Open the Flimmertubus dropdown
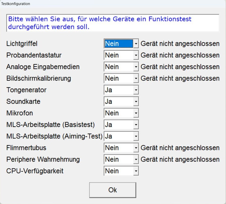 tap(136, 148)
